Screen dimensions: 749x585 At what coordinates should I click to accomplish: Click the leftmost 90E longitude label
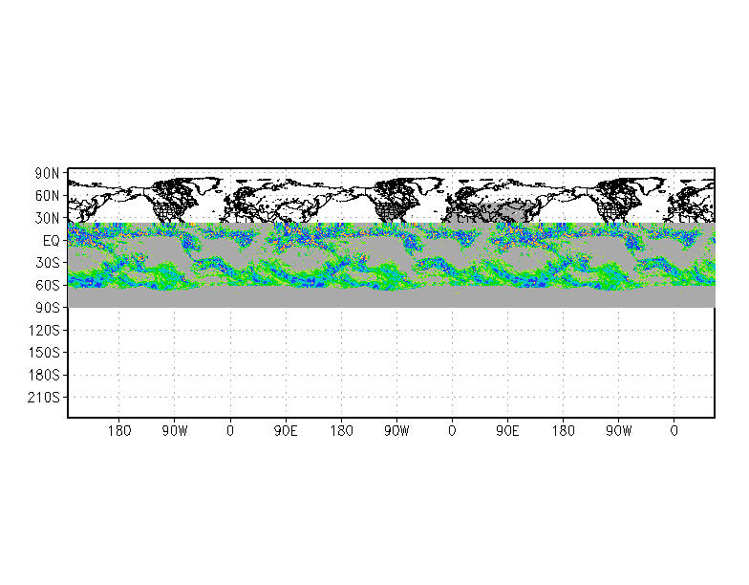click(286, 431)
